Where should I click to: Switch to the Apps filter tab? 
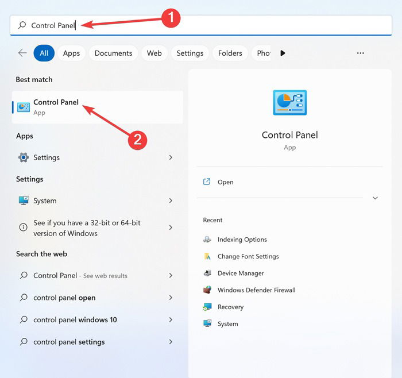pos(71,53)
